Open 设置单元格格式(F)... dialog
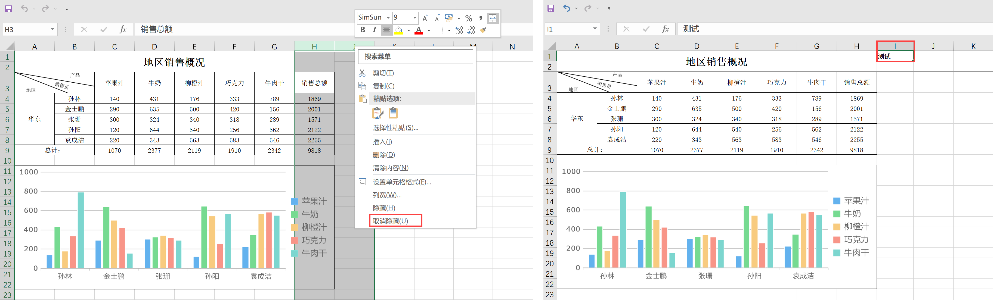This screenshot has height=300, width=993. [x=402, y=182]
